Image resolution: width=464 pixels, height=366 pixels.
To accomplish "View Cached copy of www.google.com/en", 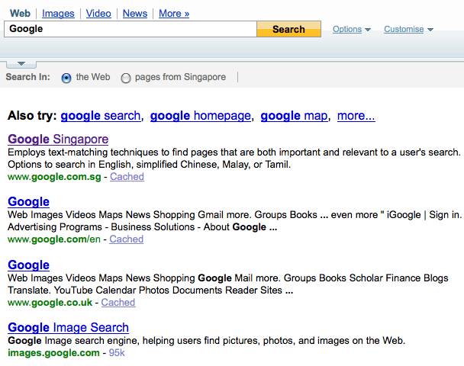I will coord(127,239).
